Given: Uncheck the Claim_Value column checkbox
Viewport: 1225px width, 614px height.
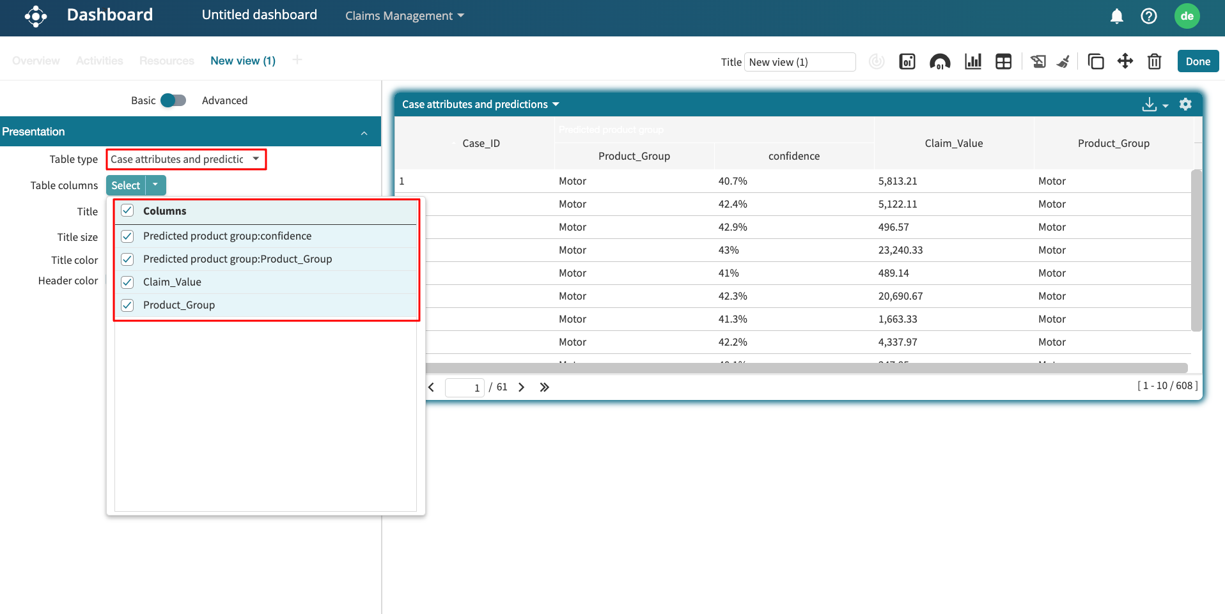Looking at the screenshot, I should coord(127,282).
